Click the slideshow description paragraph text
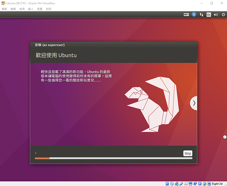Viewport: 227px width, 186px height. click(x=76, y=76)
